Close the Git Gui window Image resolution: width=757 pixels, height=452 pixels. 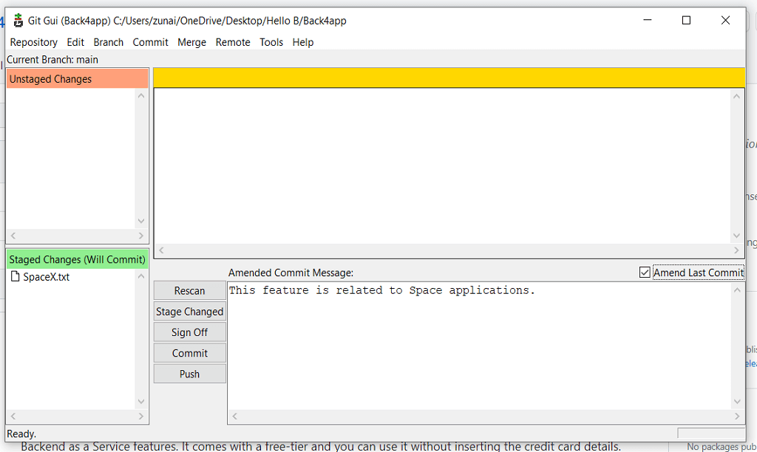tap(725, 20)
